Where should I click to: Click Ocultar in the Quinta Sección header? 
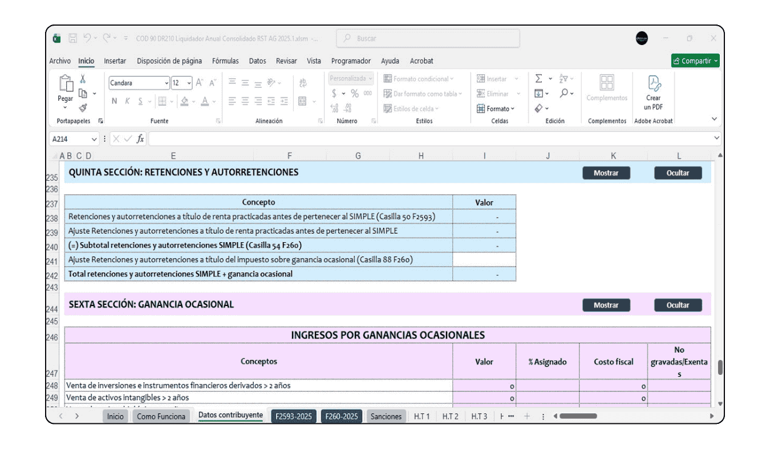[x=678, y=173]
